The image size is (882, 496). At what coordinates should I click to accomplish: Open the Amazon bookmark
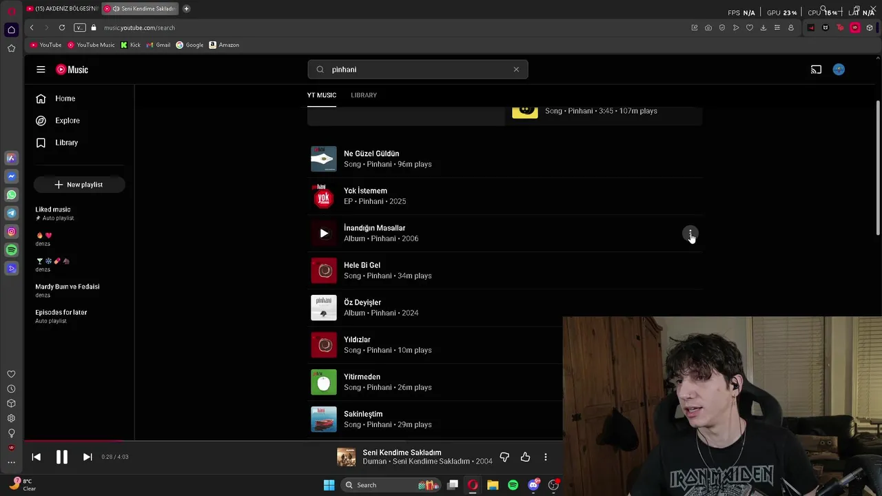click(224, 45)
